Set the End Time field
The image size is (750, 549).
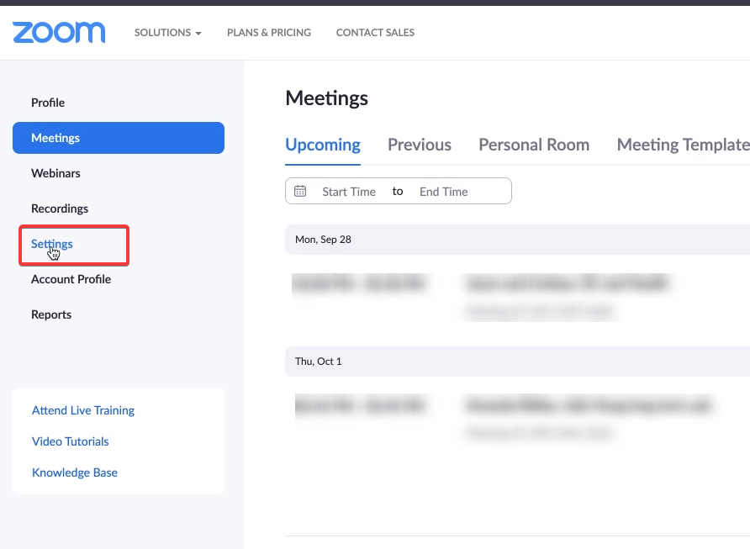pos(443,192)
